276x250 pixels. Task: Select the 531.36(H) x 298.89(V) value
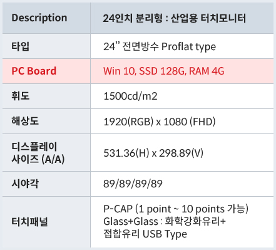(153, 153)
